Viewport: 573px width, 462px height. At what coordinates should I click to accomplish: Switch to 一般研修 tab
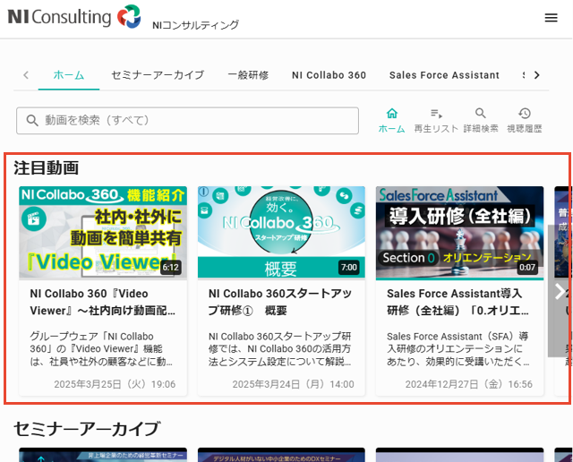248,75
